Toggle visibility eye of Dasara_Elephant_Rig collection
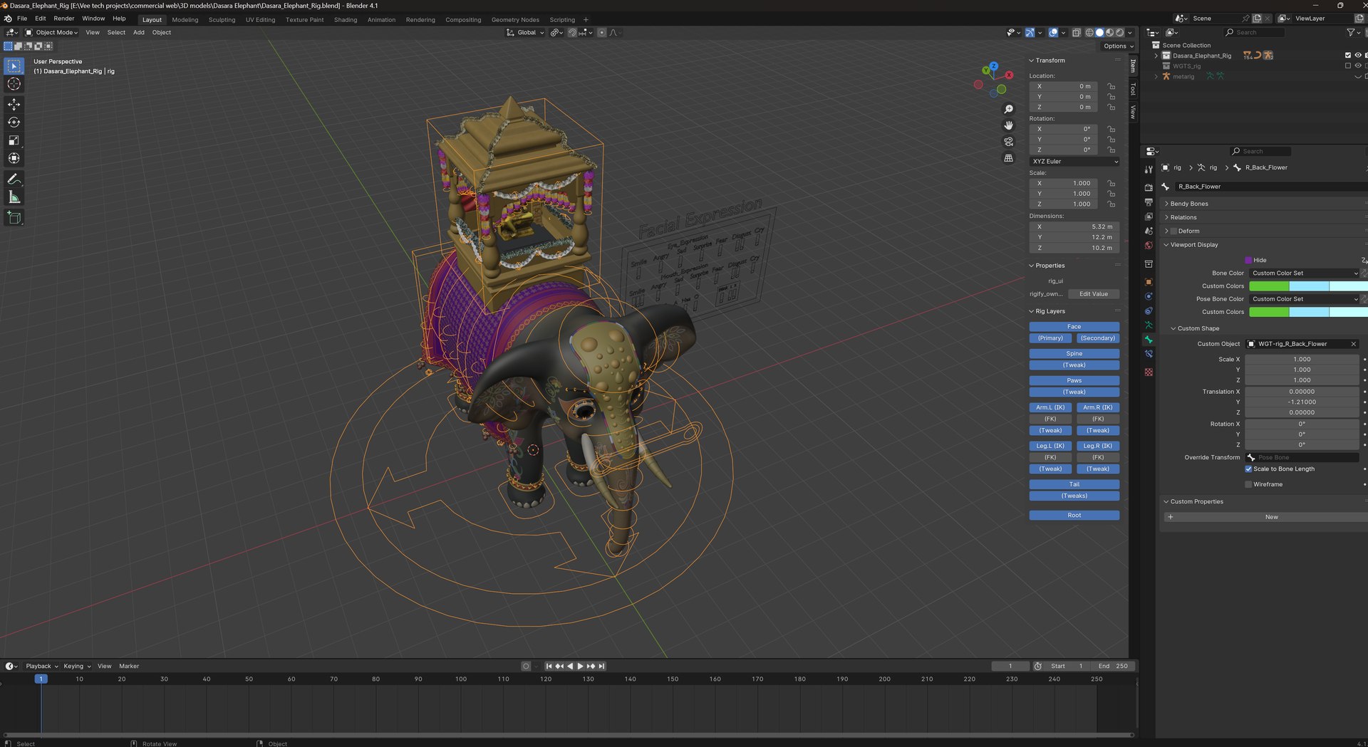This screenshot has width=1368, height=747. pyautogui.click(x=1357, y=55)
